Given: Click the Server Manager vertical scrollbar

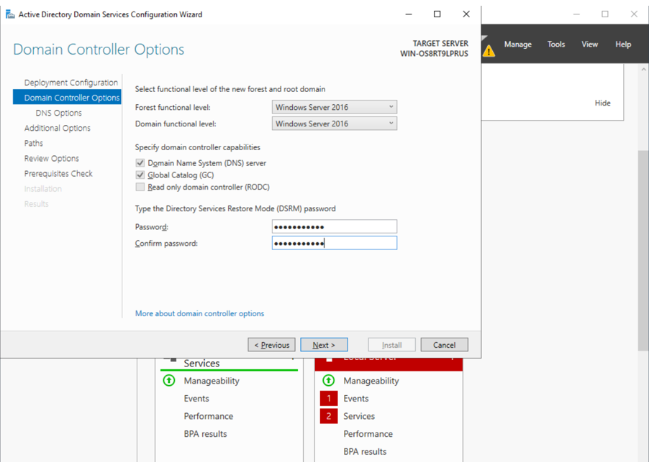Looking at the screenshot, I should [x=643, y=251].
